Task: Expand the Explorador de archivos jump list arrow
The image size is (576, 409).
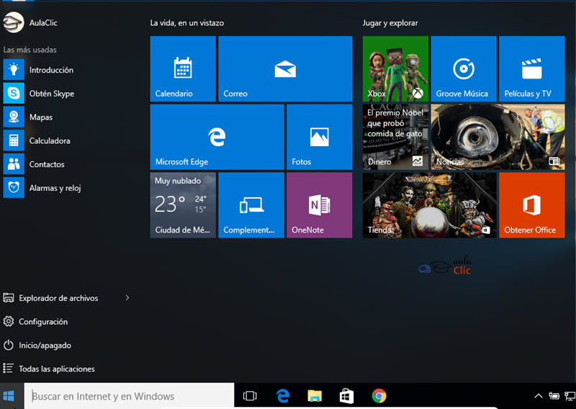Action: pyautogui.click(x=127, y=297)
